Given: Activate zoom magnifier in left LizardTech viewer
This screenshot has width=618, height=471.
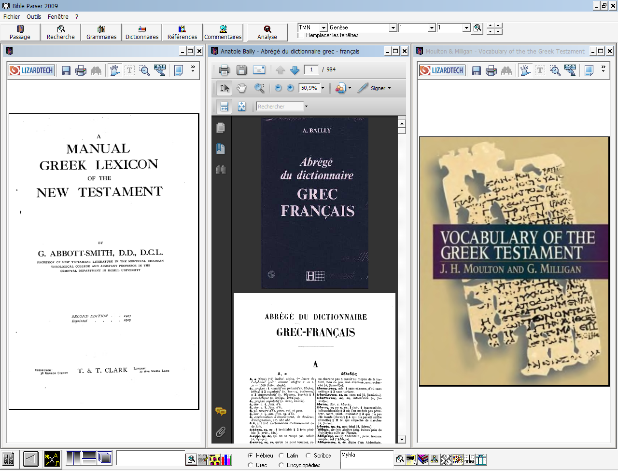Looking at the screenshot, I should point(145,71).
